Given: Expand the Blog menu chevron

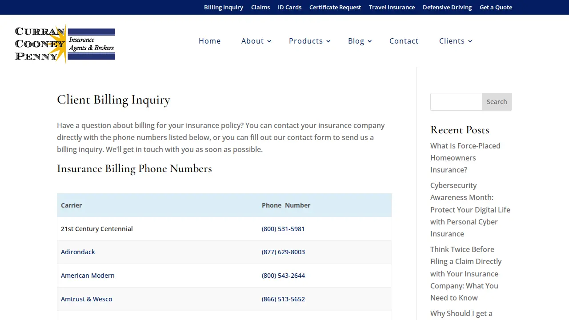Looking at the screenshot, I should pyautogui.click(x=369, y=41).
